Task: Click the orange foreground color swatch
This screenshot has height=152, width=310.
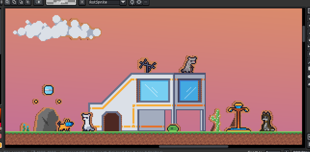Action: (x=1, y=145)
